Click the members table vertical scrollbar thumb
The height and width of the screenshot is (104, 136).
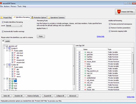[132, 64]
